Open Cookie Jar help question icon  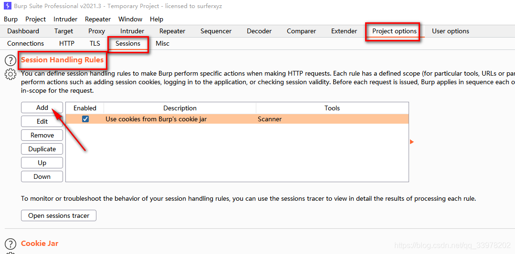click(11, 244)
